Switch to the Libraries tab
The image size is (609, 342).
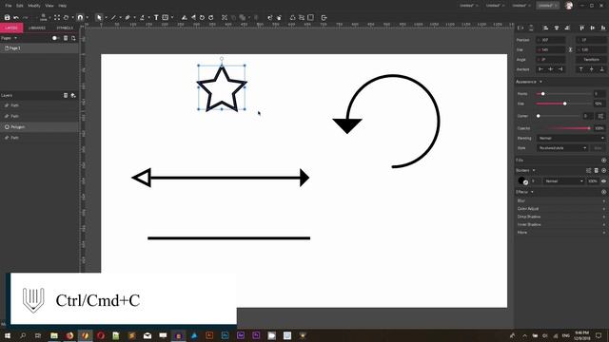[x=37, y=28]
